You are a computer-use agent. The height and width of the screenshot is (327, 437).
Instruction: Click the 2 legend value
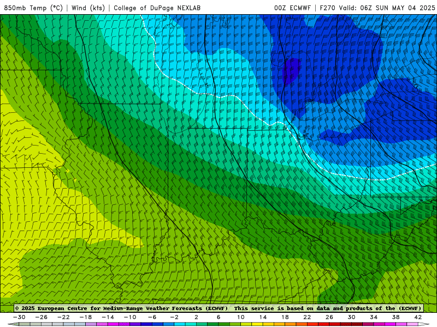pos(196,317)
